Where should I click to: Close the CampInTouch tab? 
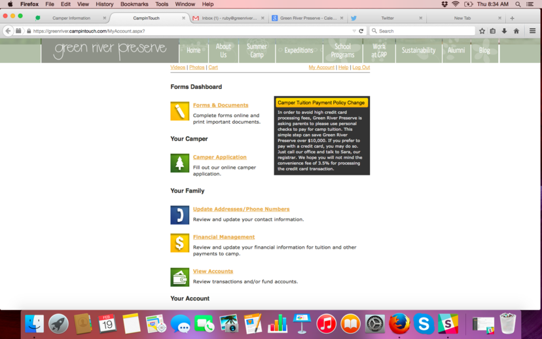[x=183, y=18]
